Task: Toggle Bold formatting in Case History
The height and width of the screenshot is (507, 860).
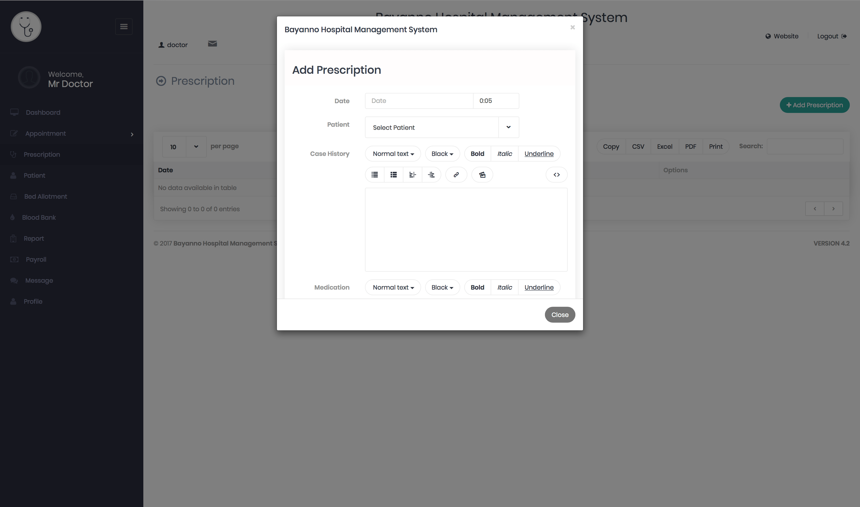Action: click(x=477, y=154)
